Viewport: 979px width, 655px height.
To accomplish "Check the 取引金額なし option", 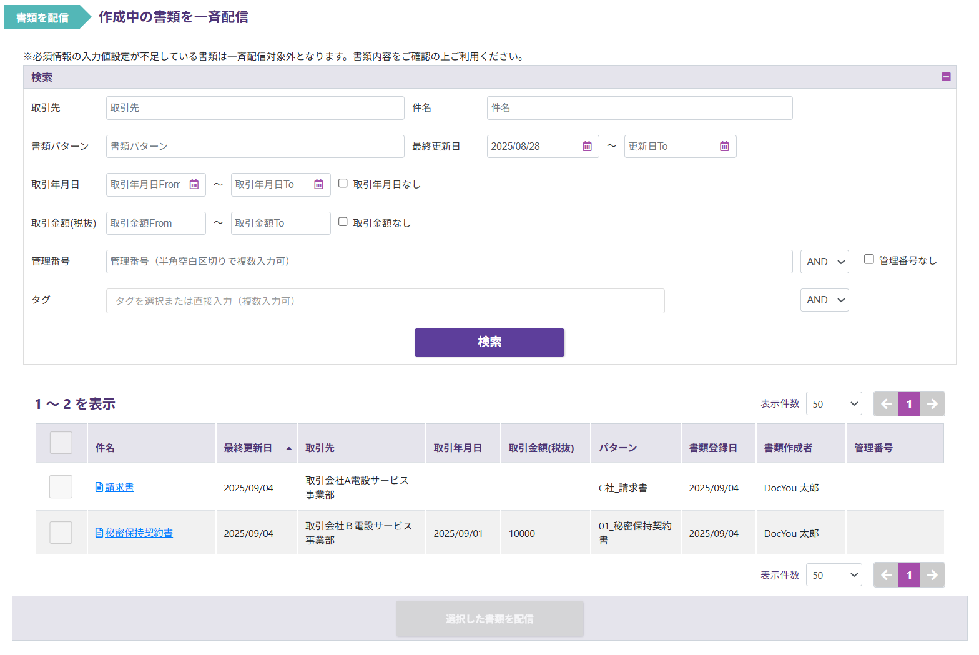I will coord(343,222).
